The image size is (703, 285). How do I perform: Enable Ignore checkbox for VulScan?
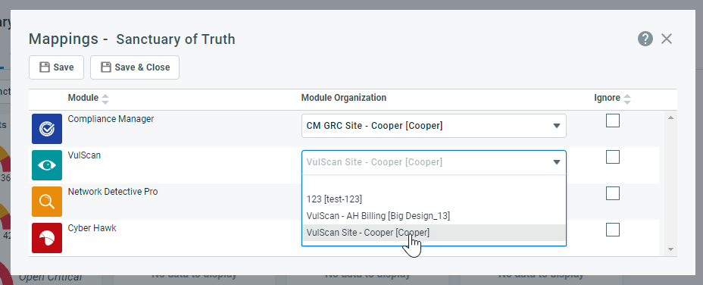point(613,157)
